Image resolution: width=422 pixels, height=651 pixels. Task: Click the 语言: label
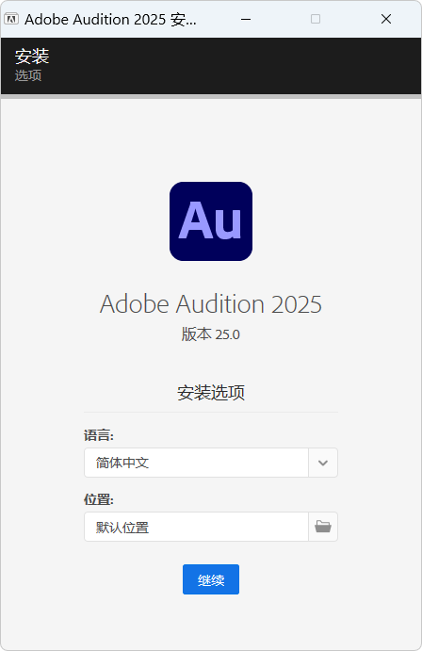(x=98, y=435)
